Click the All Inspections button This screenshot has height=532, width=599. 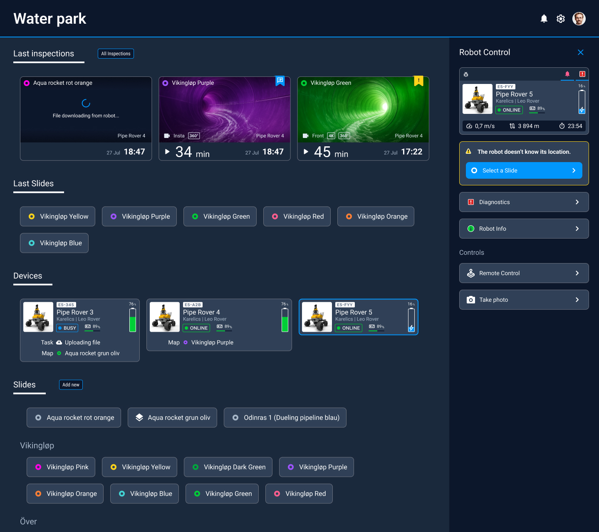pos(116,54)
